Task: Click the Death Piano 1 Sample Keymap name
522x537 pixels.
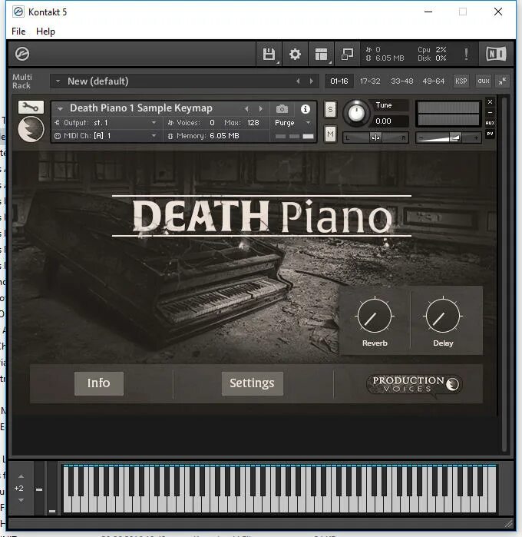Action: [141, 108]
